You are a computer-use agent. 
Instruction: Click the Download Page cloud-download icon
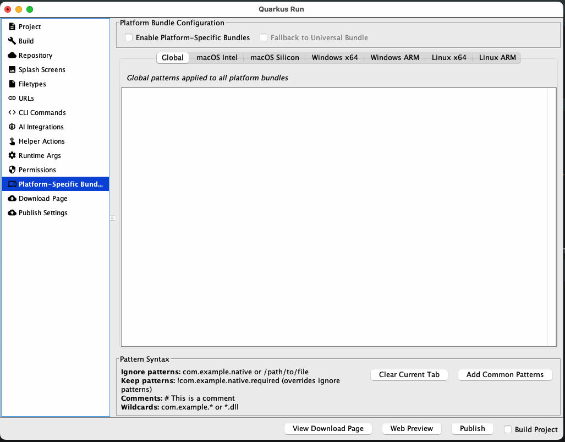pyautogui.click(x=12, y=198)
